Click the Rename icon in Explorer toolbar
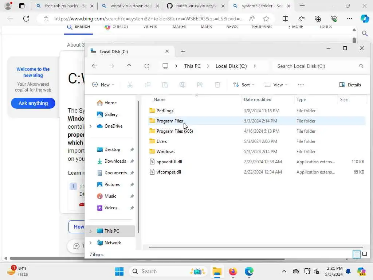 [182, 85]
